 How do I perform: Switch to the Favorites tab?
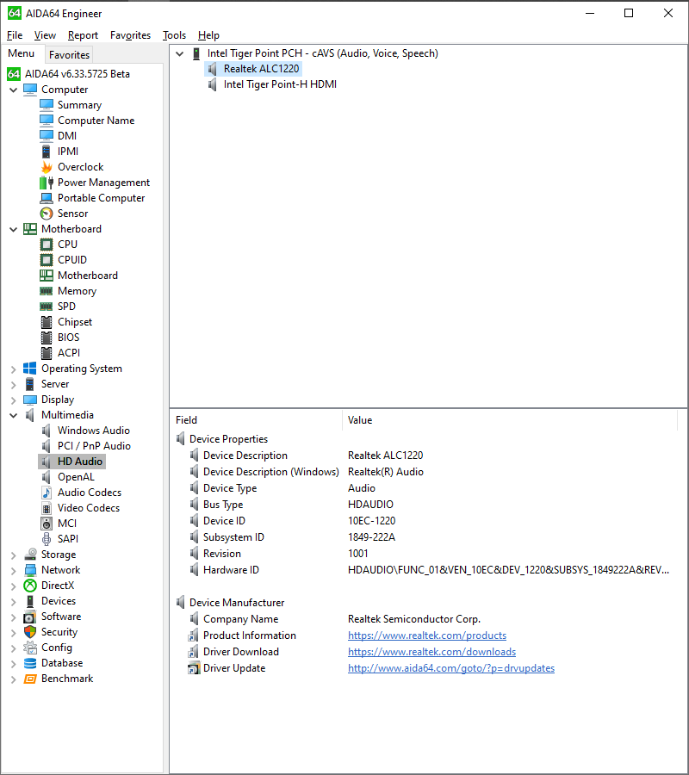point(69,54)
